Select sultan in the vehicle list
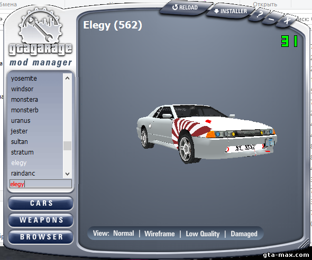 20,142
